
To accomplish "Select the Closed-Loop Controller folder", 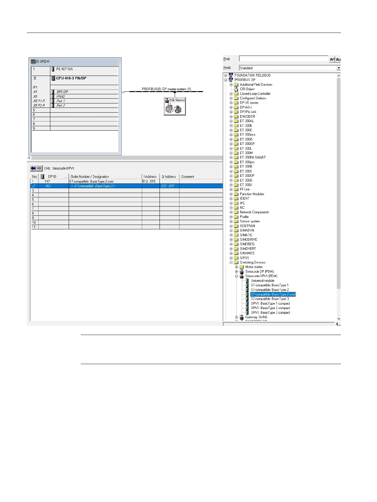I will 255,94.
